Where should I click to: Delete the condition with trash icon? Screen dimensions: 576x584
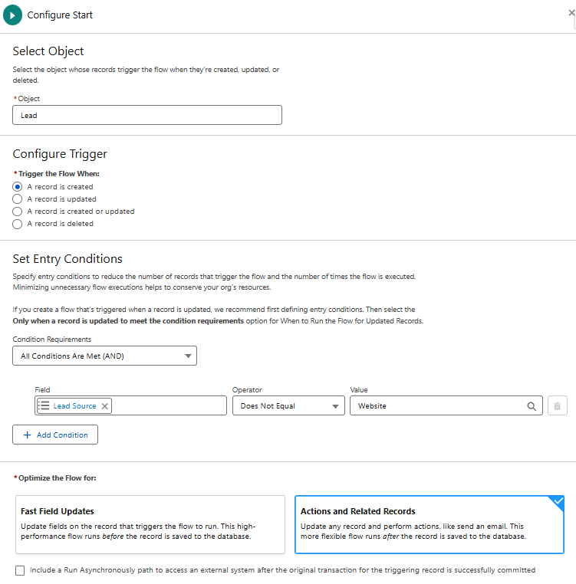tap(557, 406)
